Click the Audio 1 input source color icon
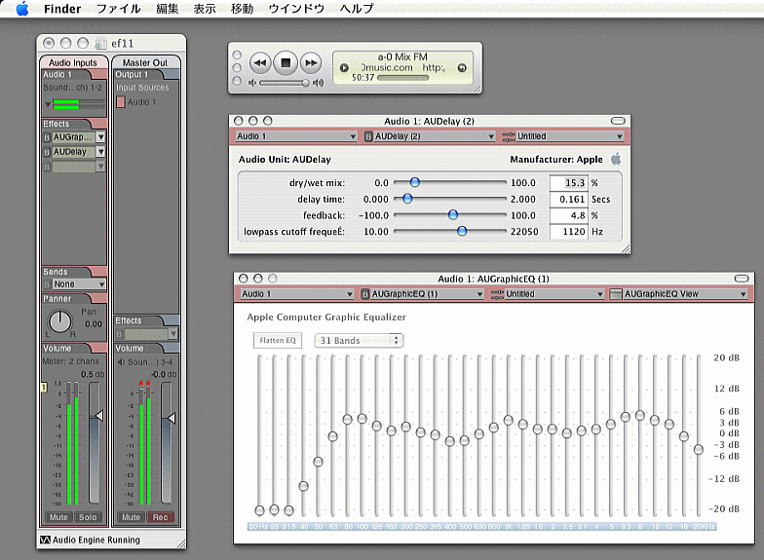 click(121, 101)
